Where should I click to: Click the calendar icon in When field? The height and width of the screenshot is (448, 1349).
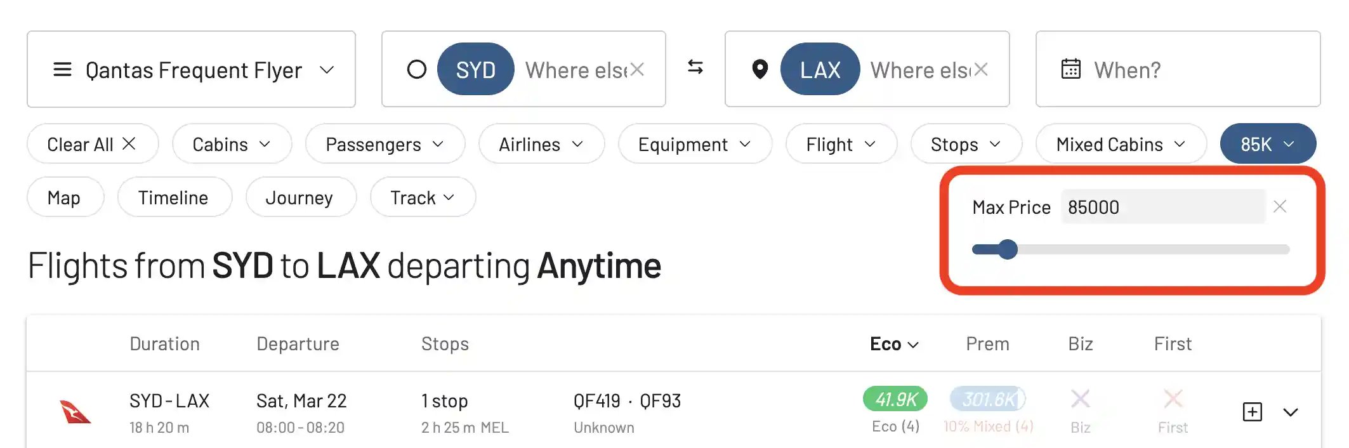pos(1071,69)
